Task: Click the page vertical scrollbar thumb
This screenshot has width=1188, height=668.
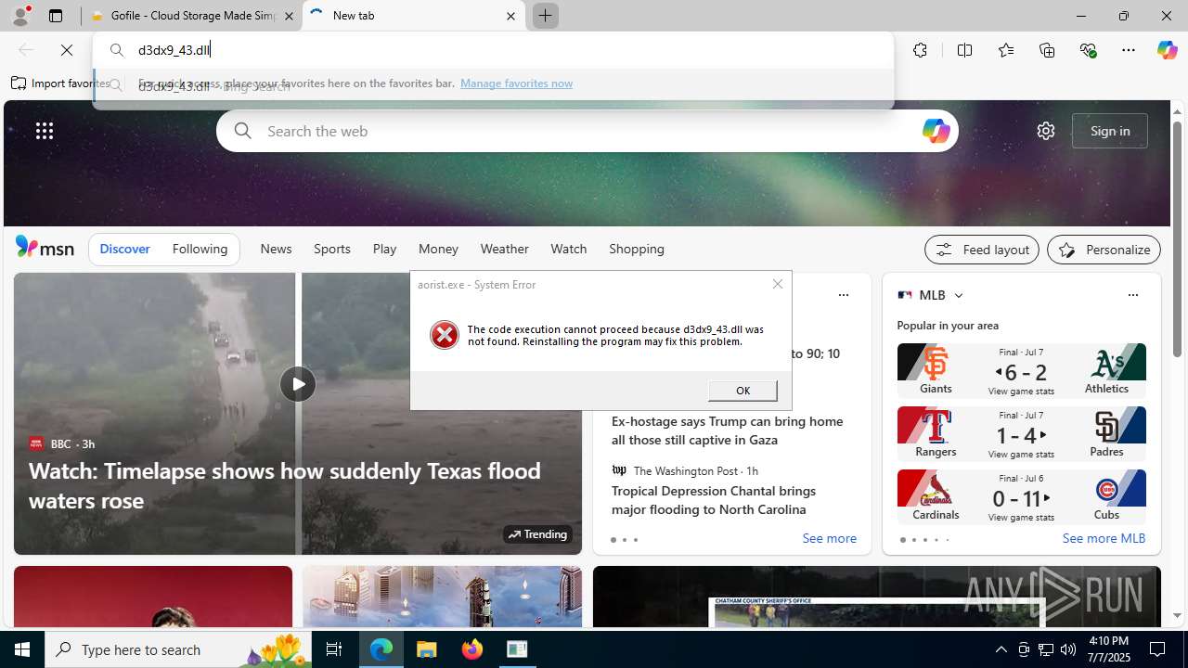Action: pos(1177,238)
